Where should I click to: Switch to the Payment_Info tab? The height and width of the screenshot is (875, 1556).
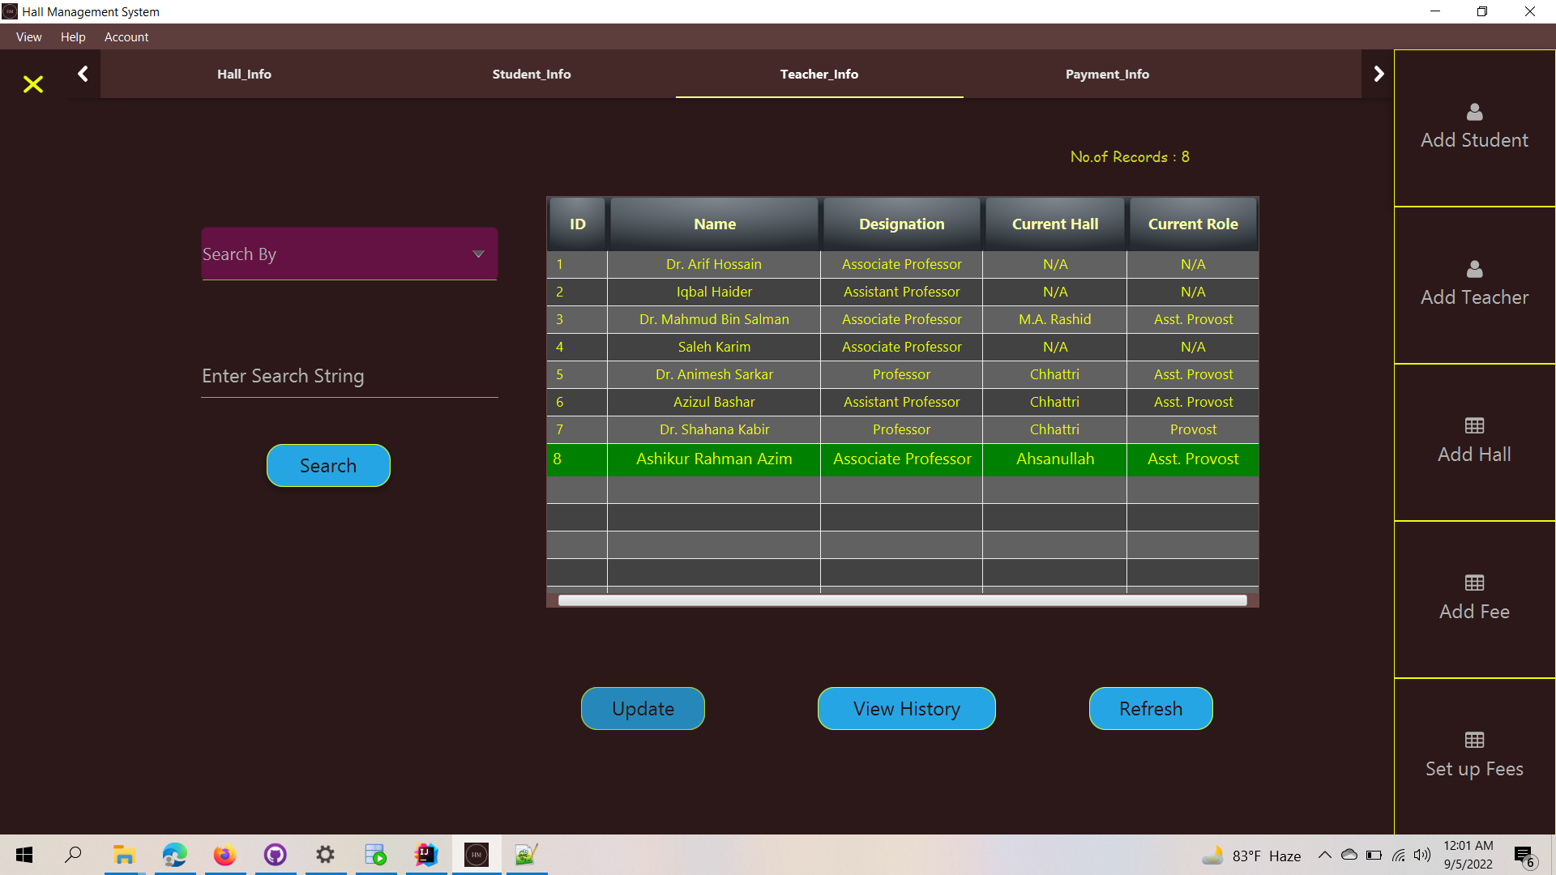(1107, 74)
